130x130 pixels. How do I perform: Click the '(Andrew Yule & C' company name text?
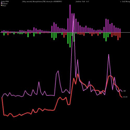click(x=82, y=2)
